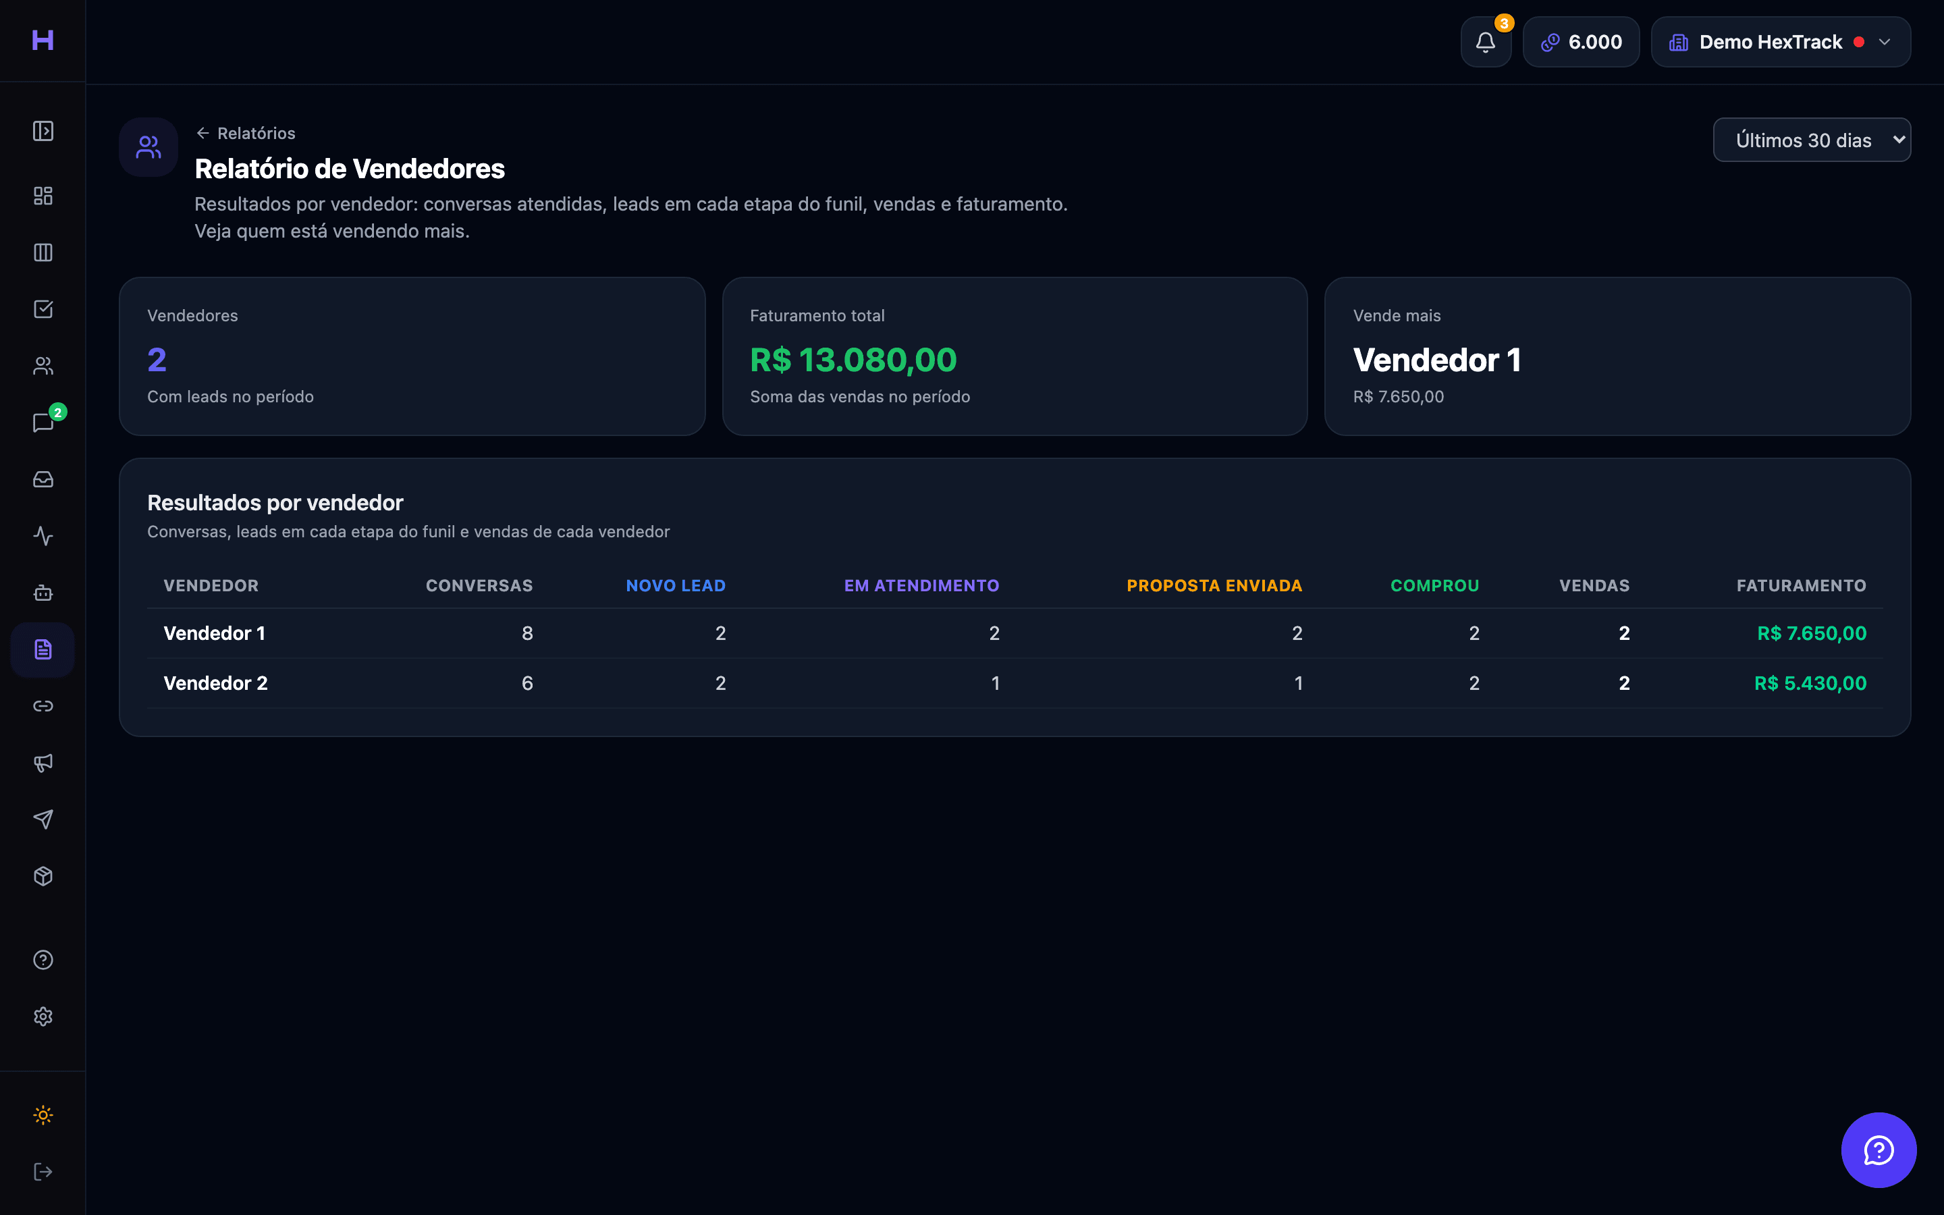Click the logout exit icon
The width and height of the screenshot is (1944, 1215).
pyautogui.click(x=43, y=1172)
